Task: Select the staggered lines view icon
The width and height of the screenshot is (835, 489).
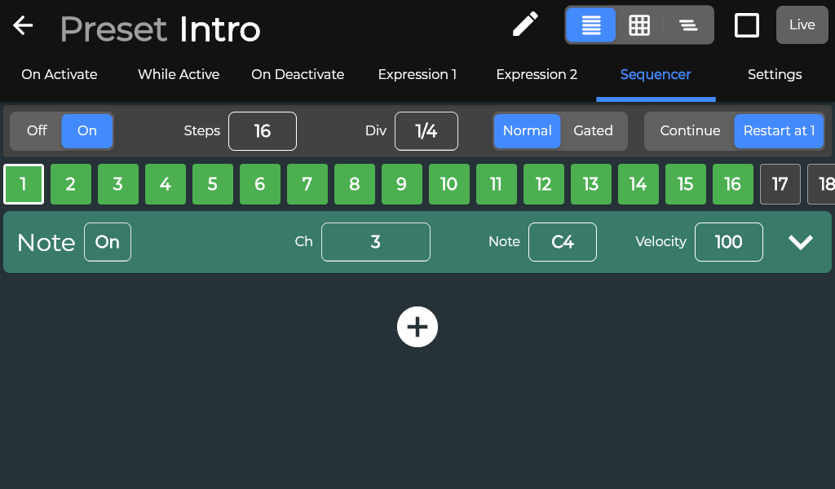Action: click(688, 25)
